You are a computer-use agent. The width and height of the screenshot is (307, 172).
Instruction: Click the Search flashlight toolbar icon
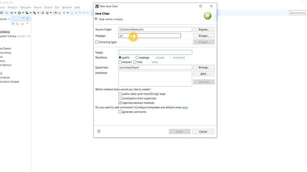coord(64,13)
